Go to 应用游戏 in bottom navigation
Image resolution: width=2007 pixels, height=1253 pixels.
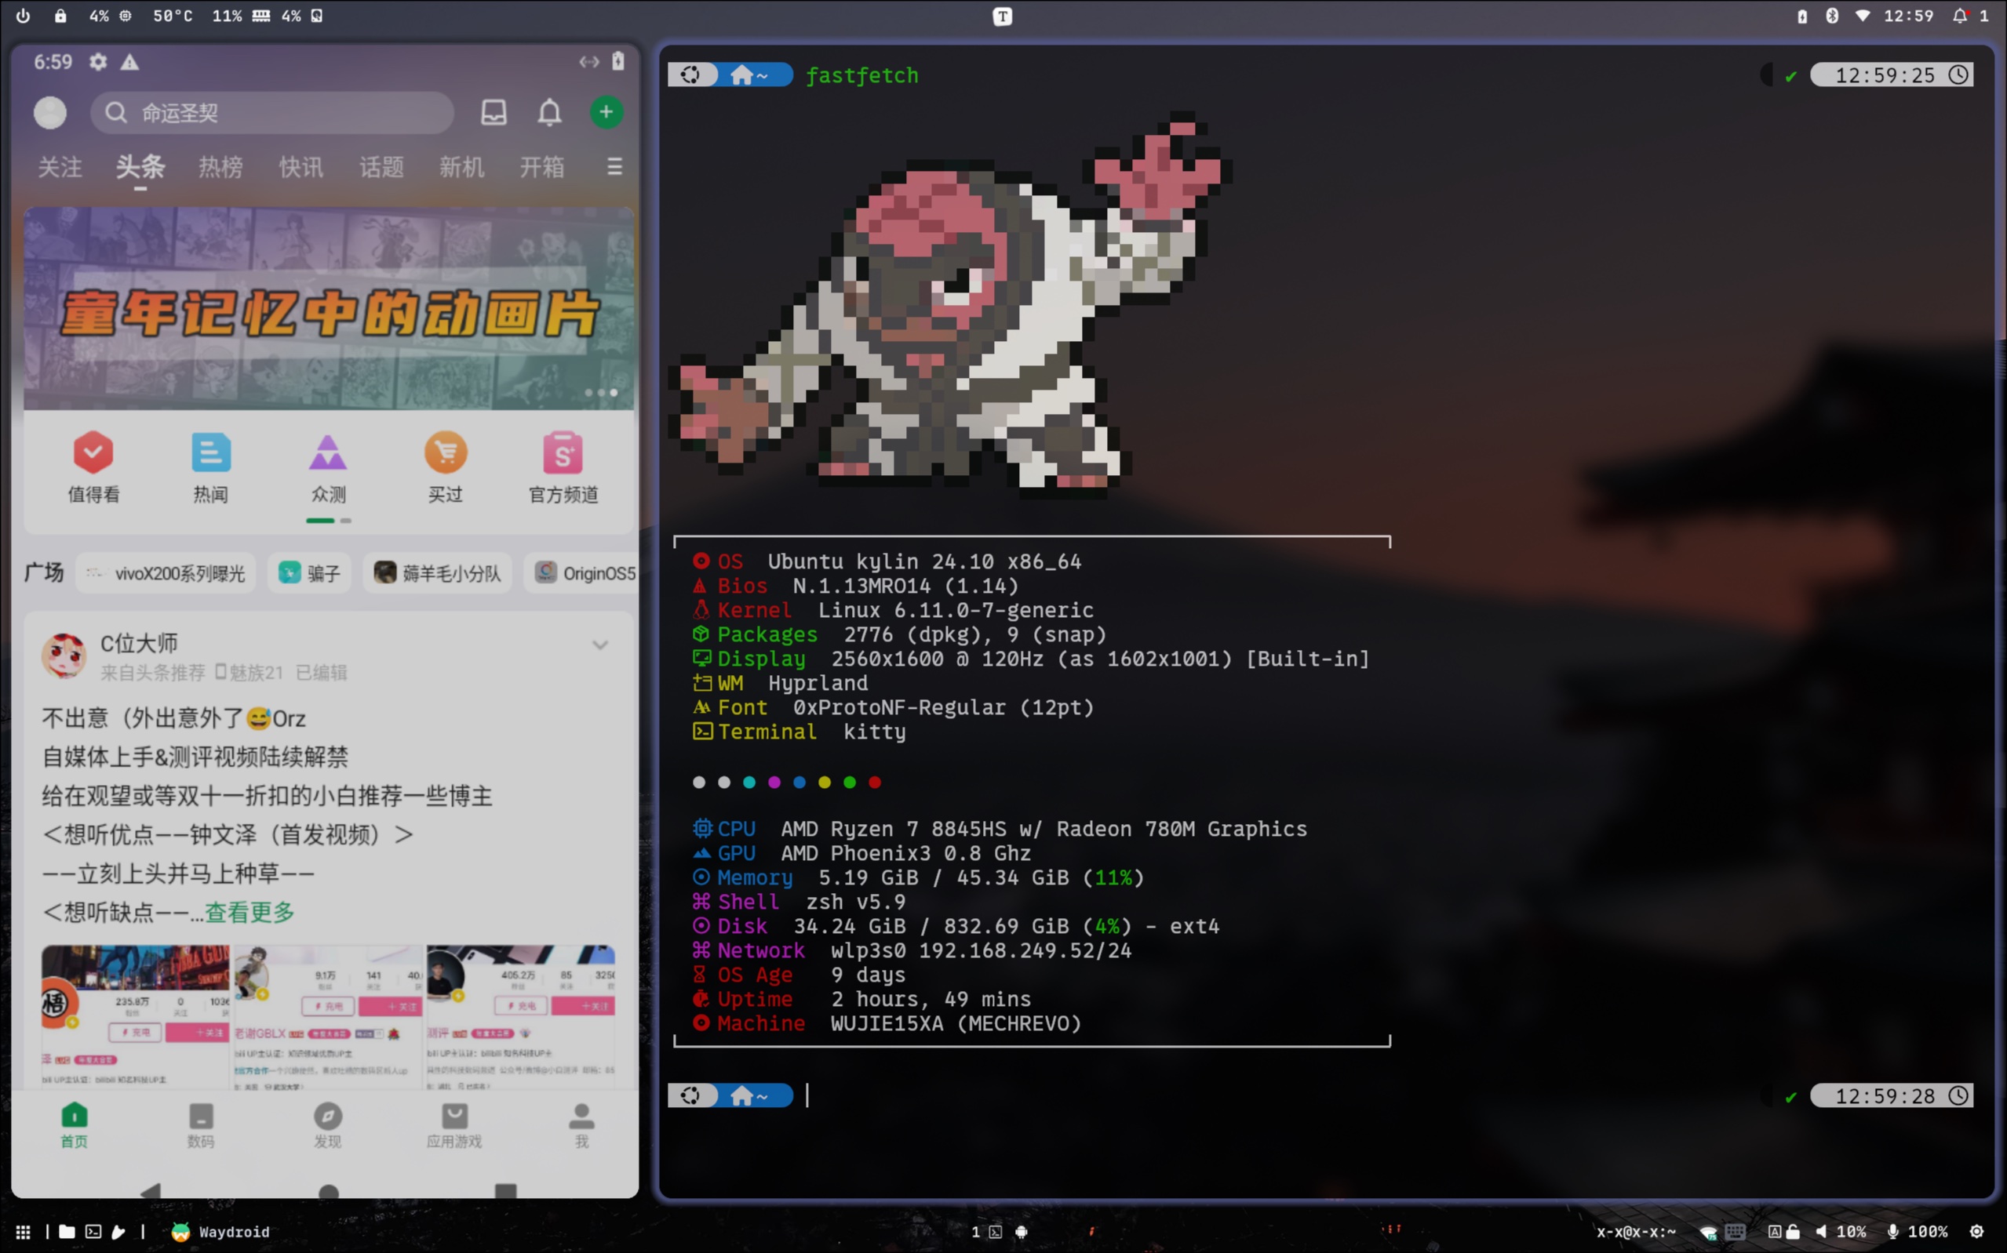pos(454,1125)
